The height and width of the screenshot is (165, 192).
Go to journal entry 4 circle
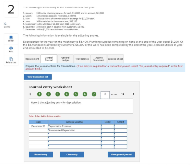pyautogui.click(x=67, y=94)
